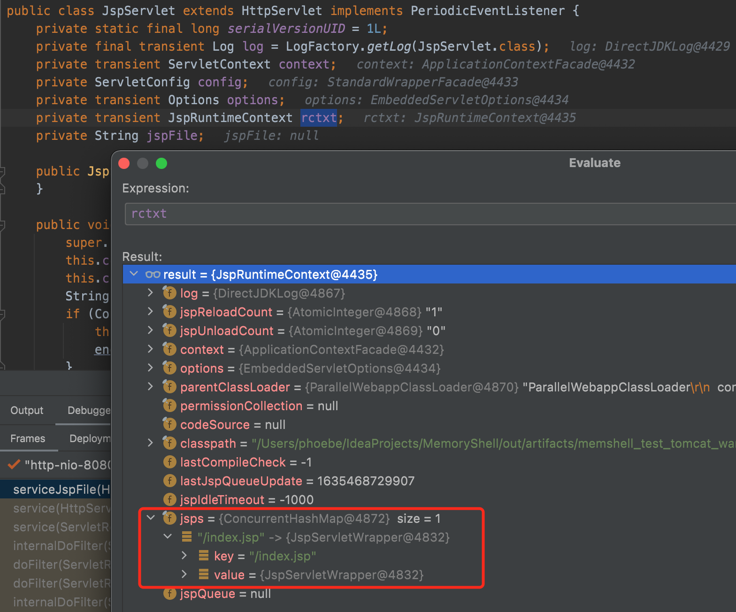Viewport: 736px width, 612px height.
Task: Expand the value JspServletWrapper@4832 node
Action: click(184, 574)
